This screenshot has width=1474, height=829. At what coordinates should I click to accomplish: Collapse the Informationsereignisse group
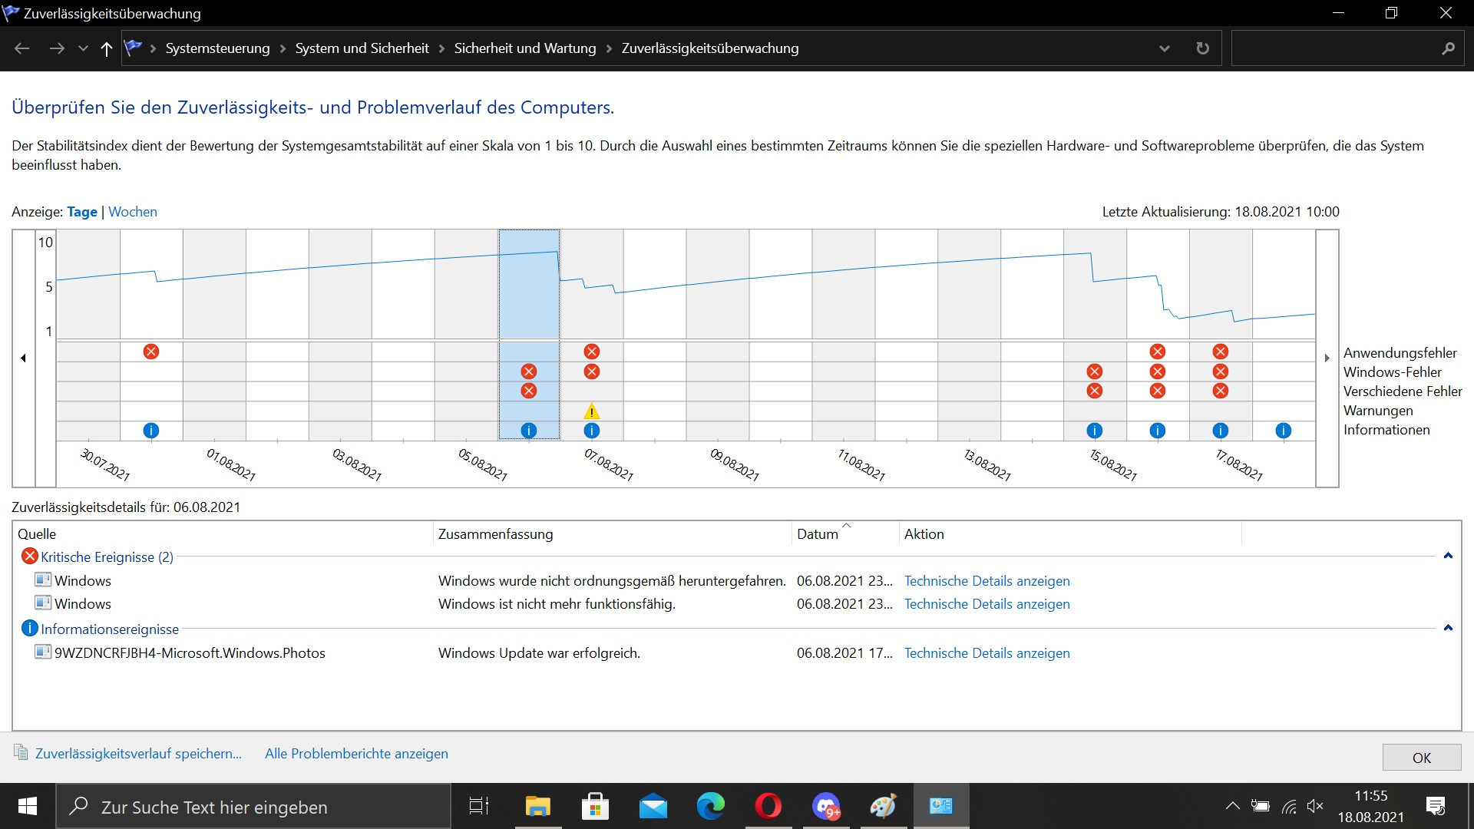tap(1448, 628)
